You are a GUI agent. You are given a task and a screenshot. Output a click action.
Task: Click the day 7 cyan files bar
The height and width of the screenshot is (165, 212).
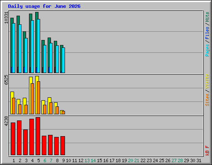[x=51, y=58]
